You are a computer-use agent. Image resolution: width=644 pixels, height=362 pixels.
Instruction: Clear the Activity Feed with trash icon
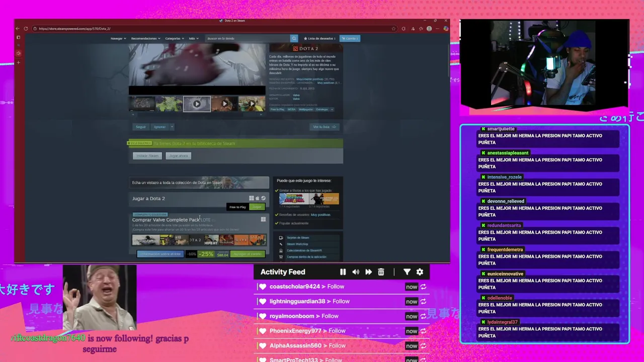[x=381, y=272]
